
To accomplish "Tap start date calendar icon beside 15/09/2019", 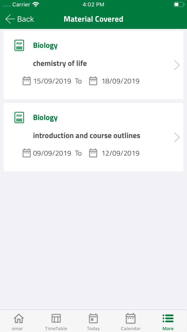I will 27,81.
